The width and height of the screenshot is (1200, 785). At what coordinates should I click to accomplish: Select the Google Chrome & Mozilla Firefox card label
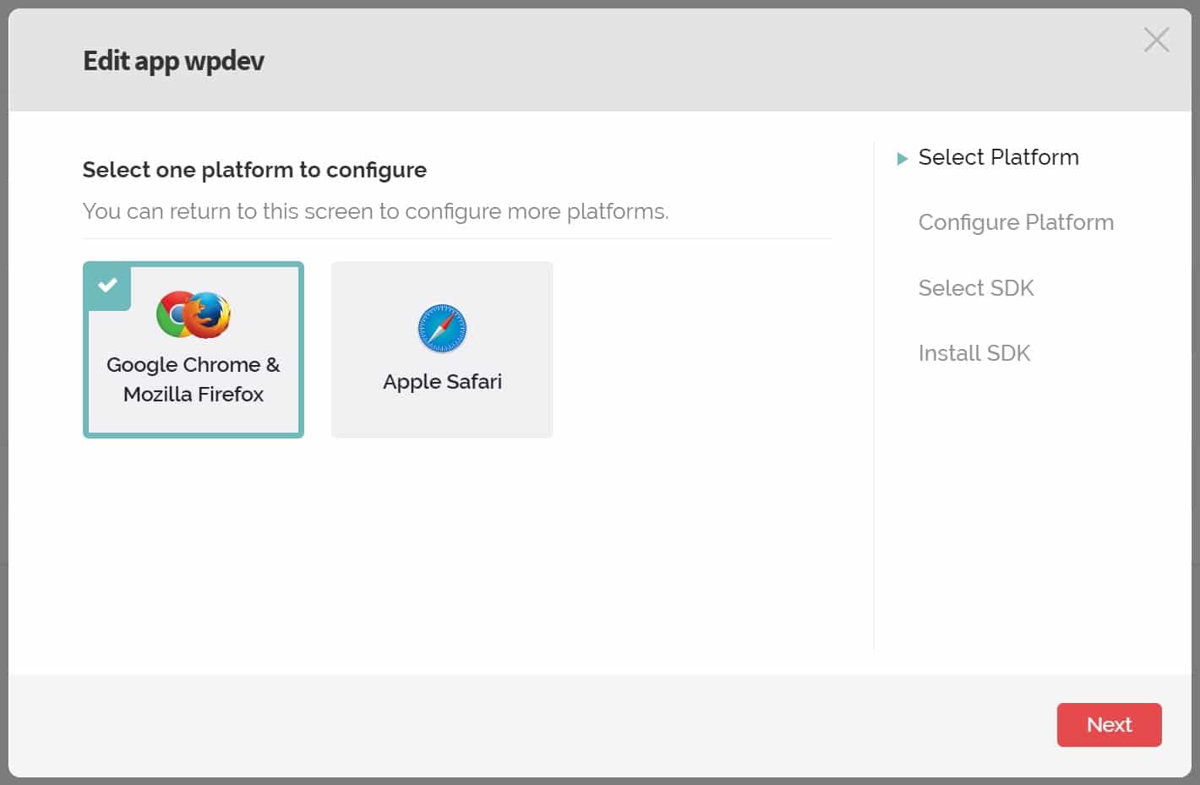coord(193,379)
